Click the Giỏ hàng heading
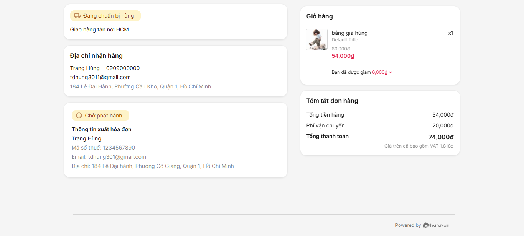 320,16
